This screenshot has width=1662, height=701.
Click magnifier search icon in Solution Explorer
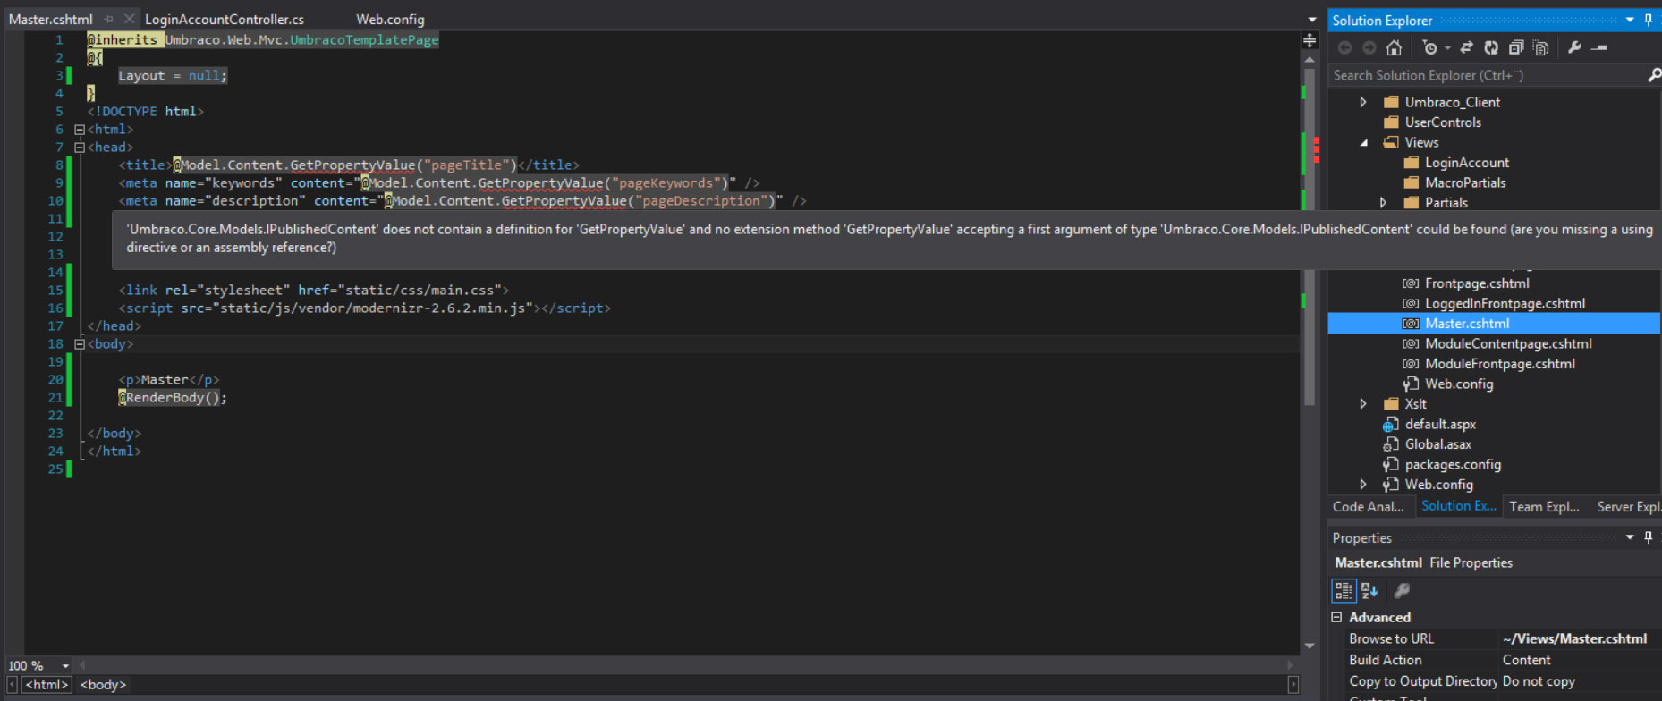[1654, 76]
